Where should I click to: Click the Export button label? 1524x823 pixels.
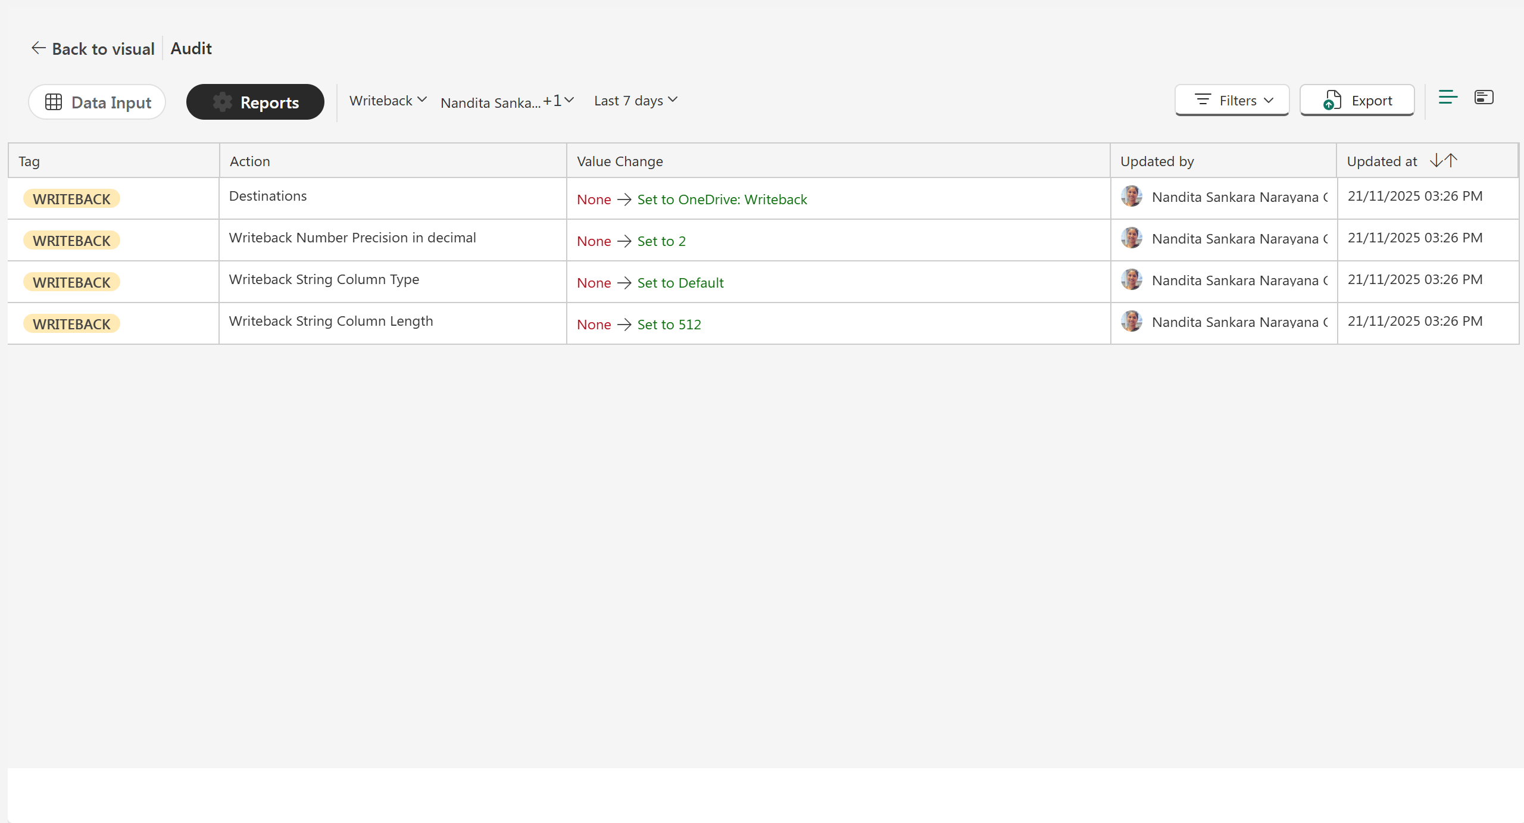pos(1372,101)
